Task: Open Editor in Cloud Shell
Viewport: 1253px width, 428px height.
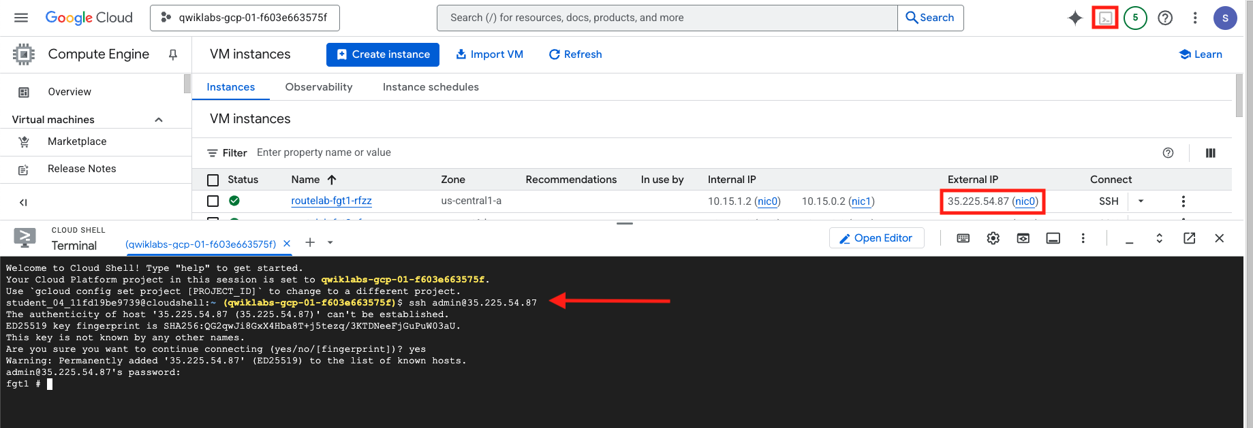Action: (876, 238)
